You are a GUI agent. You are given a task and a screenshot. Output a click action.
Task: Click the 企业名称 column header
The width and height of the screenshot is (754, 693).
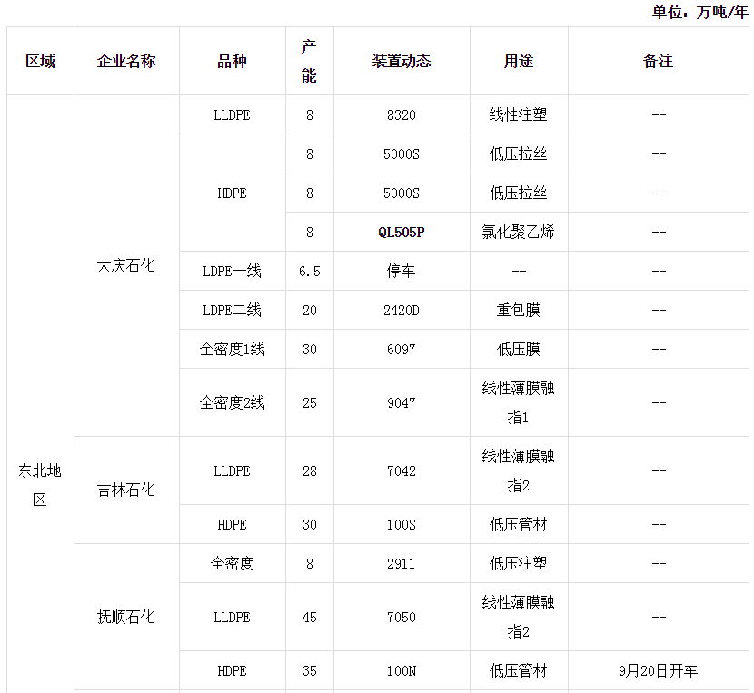[x=126, y=61]
